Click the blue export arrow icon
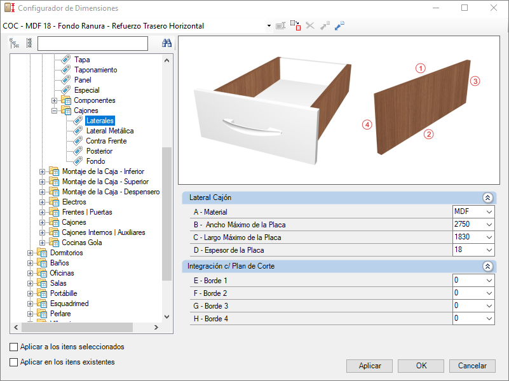The width and height of the screenshot is (509, 381). (x=339, y=25)
